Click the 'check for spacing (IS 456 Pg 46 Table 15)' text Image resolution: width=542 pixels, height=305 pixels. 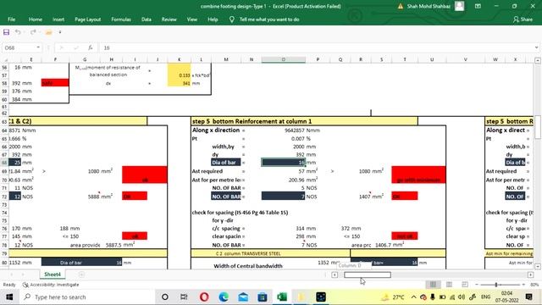(240, 213)
